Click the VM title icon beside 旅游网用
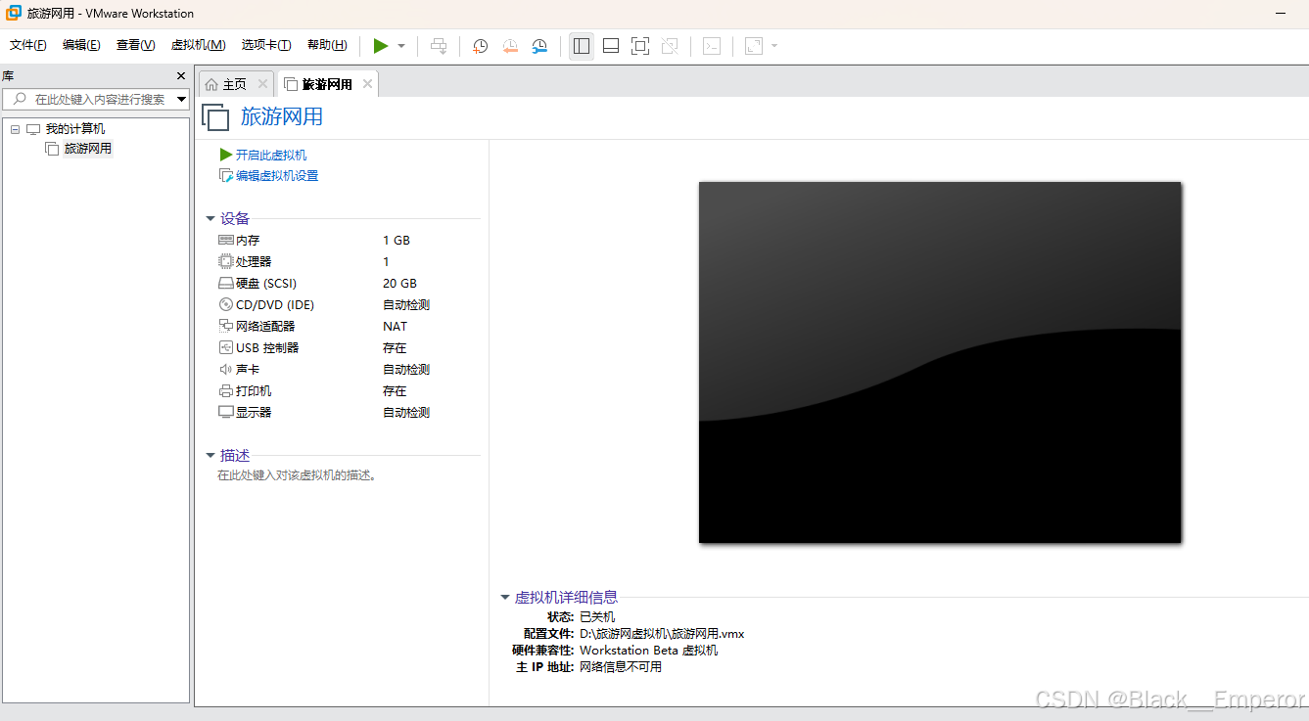Image resolution: width=1309 pixels, height=721 pixels. [x=215, y=117]
